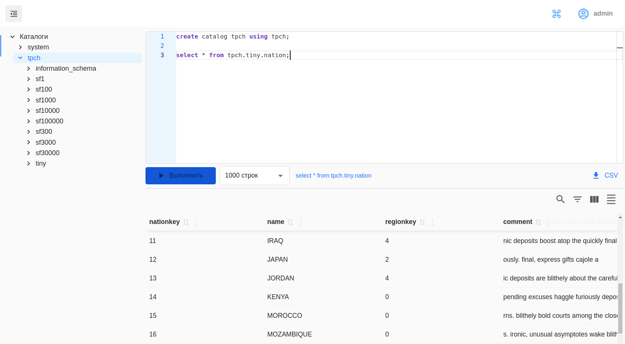This screenshot has height=344, width=625.
Task: Download the results as CSV
Action: [x=605, y=175]
